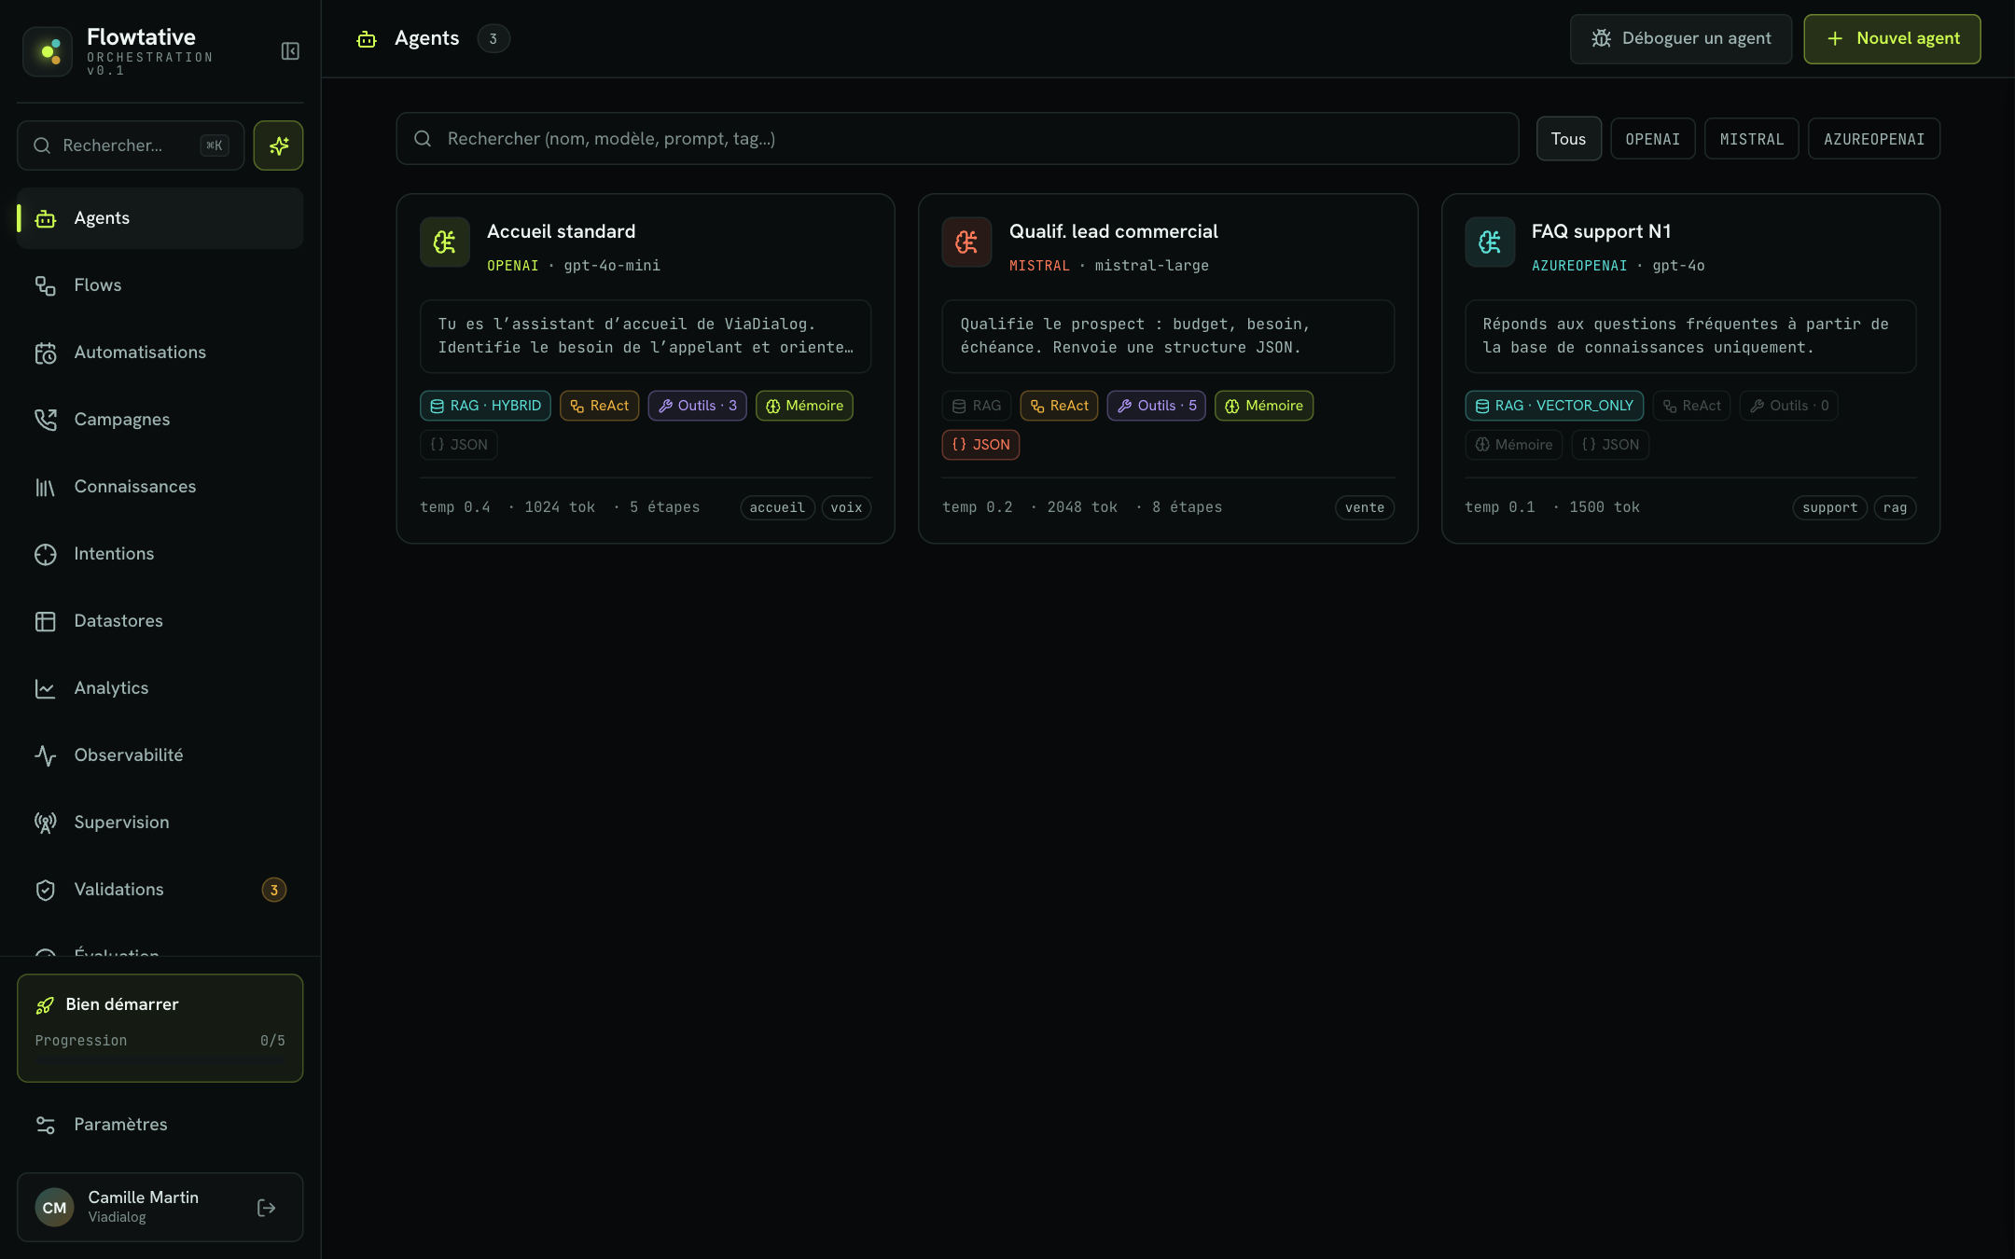Click the voix tag

(x=846, y=507)
